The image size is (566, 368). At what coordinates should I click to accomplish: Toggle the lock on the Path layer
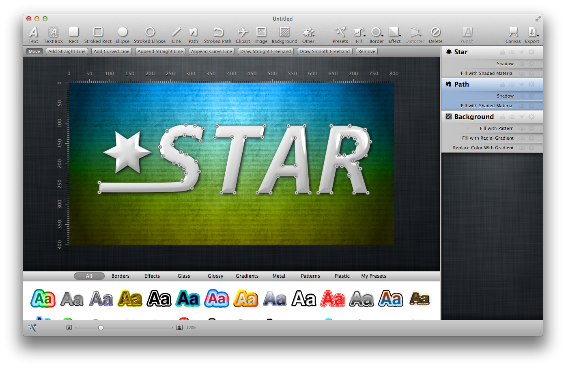pyautogui.click(x=502, y=85)
